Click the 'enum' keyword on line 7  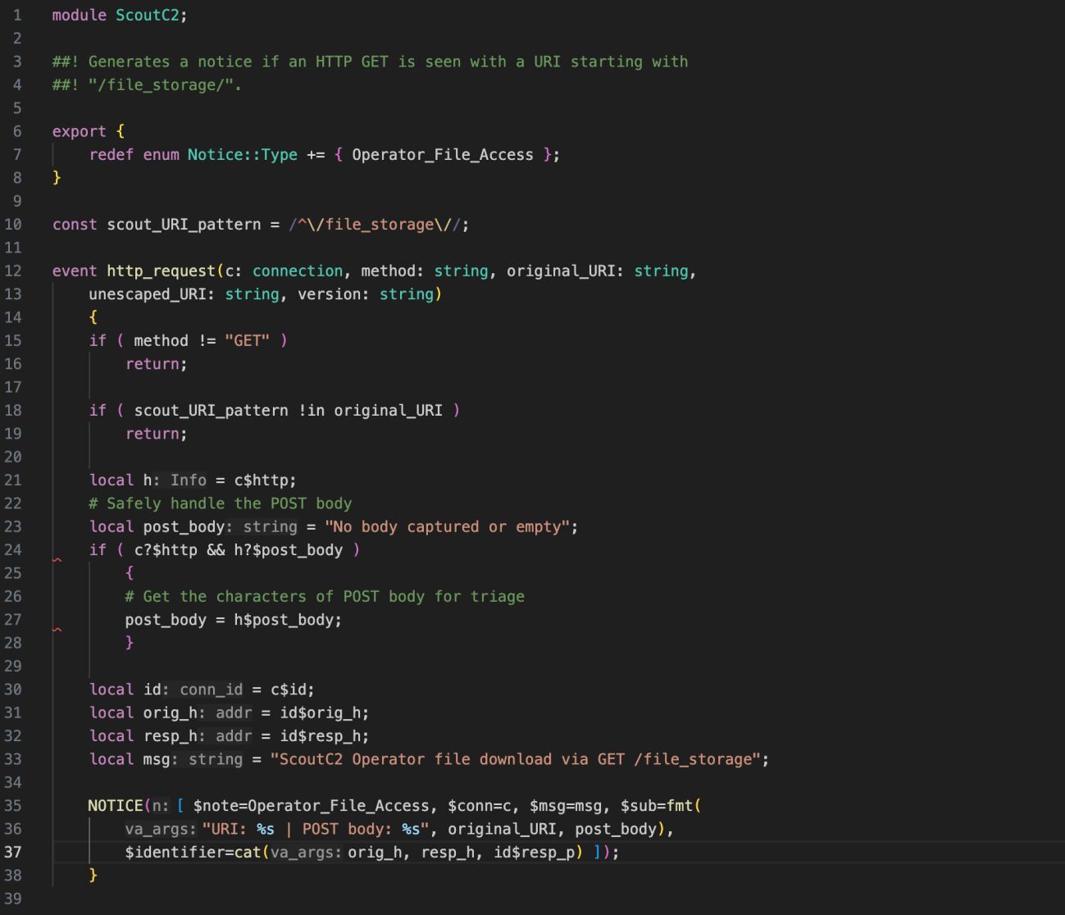coord(161,154)
